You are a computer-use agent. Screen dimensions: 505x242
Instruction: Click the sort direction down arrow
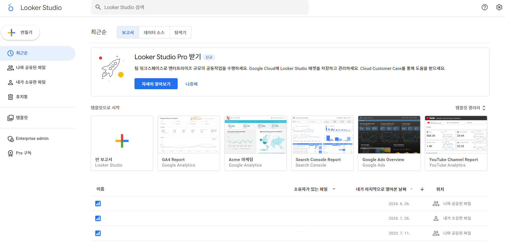tap(422, 189)
